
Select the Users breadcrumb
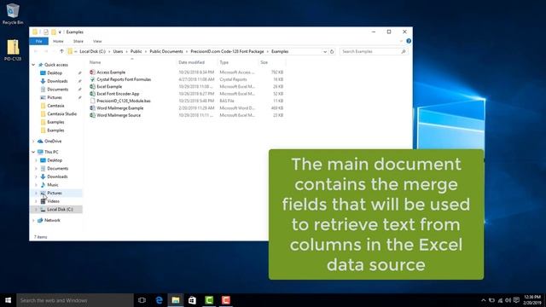[x=118, y=51]
